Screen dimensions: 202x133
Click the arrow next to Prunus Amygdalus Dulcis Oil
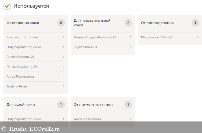131,37
